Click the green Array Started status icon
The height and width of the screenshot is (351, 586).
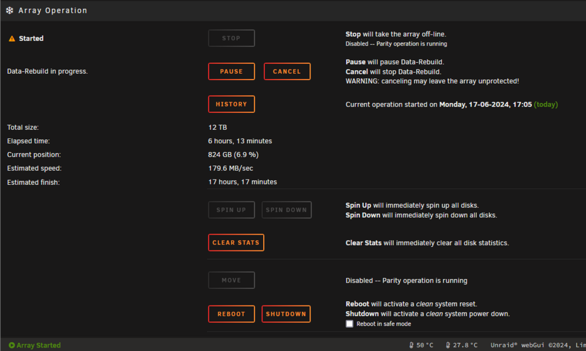coord(12,345)
